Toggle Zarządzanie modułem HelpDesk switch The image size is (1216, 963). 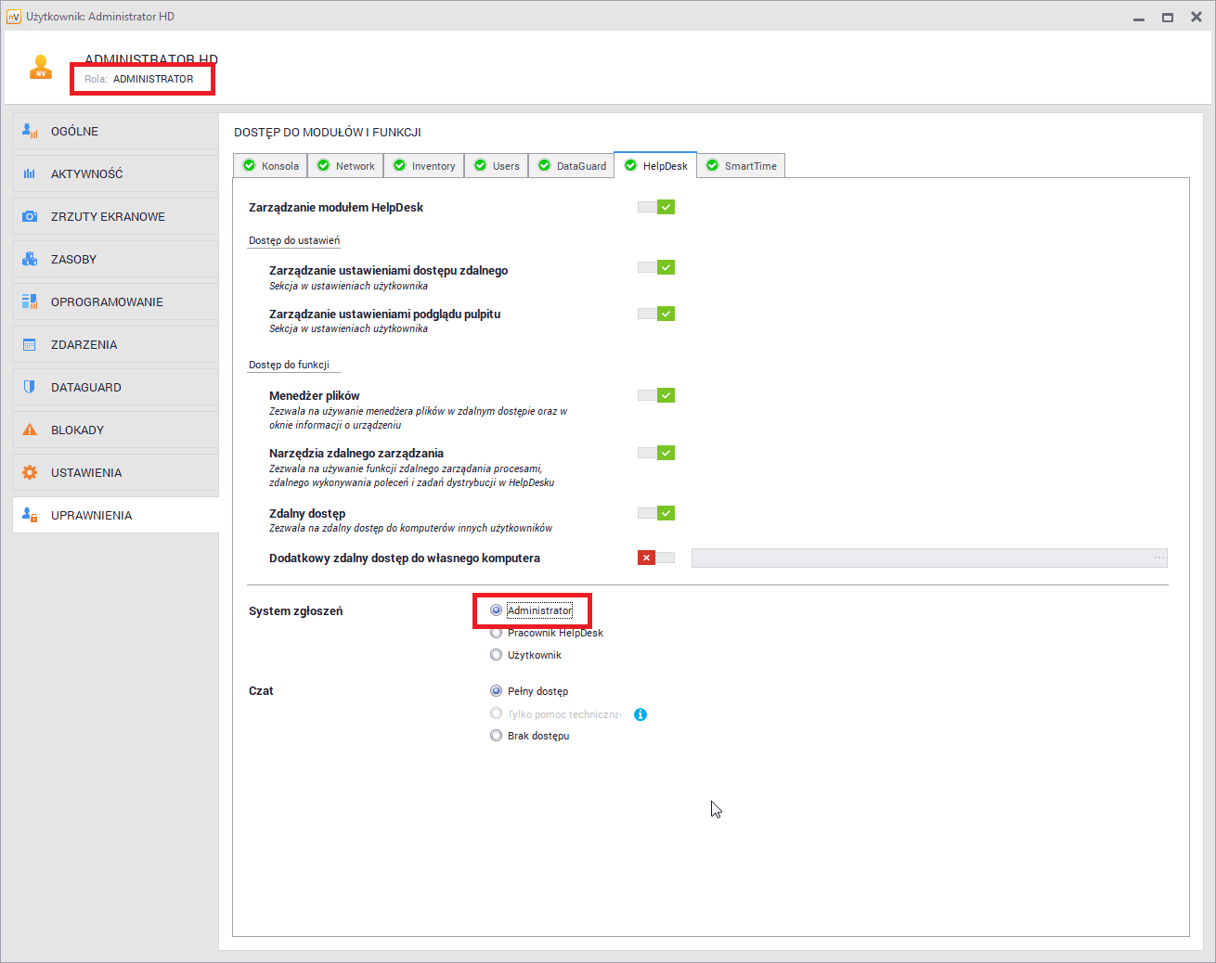[x=656, y=207]
